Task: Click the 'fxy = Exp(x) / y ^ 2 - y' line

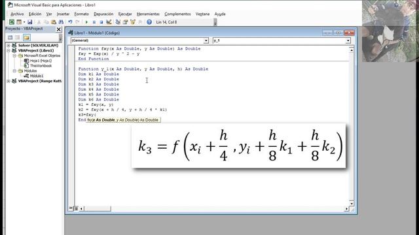Action: point(109,54)
